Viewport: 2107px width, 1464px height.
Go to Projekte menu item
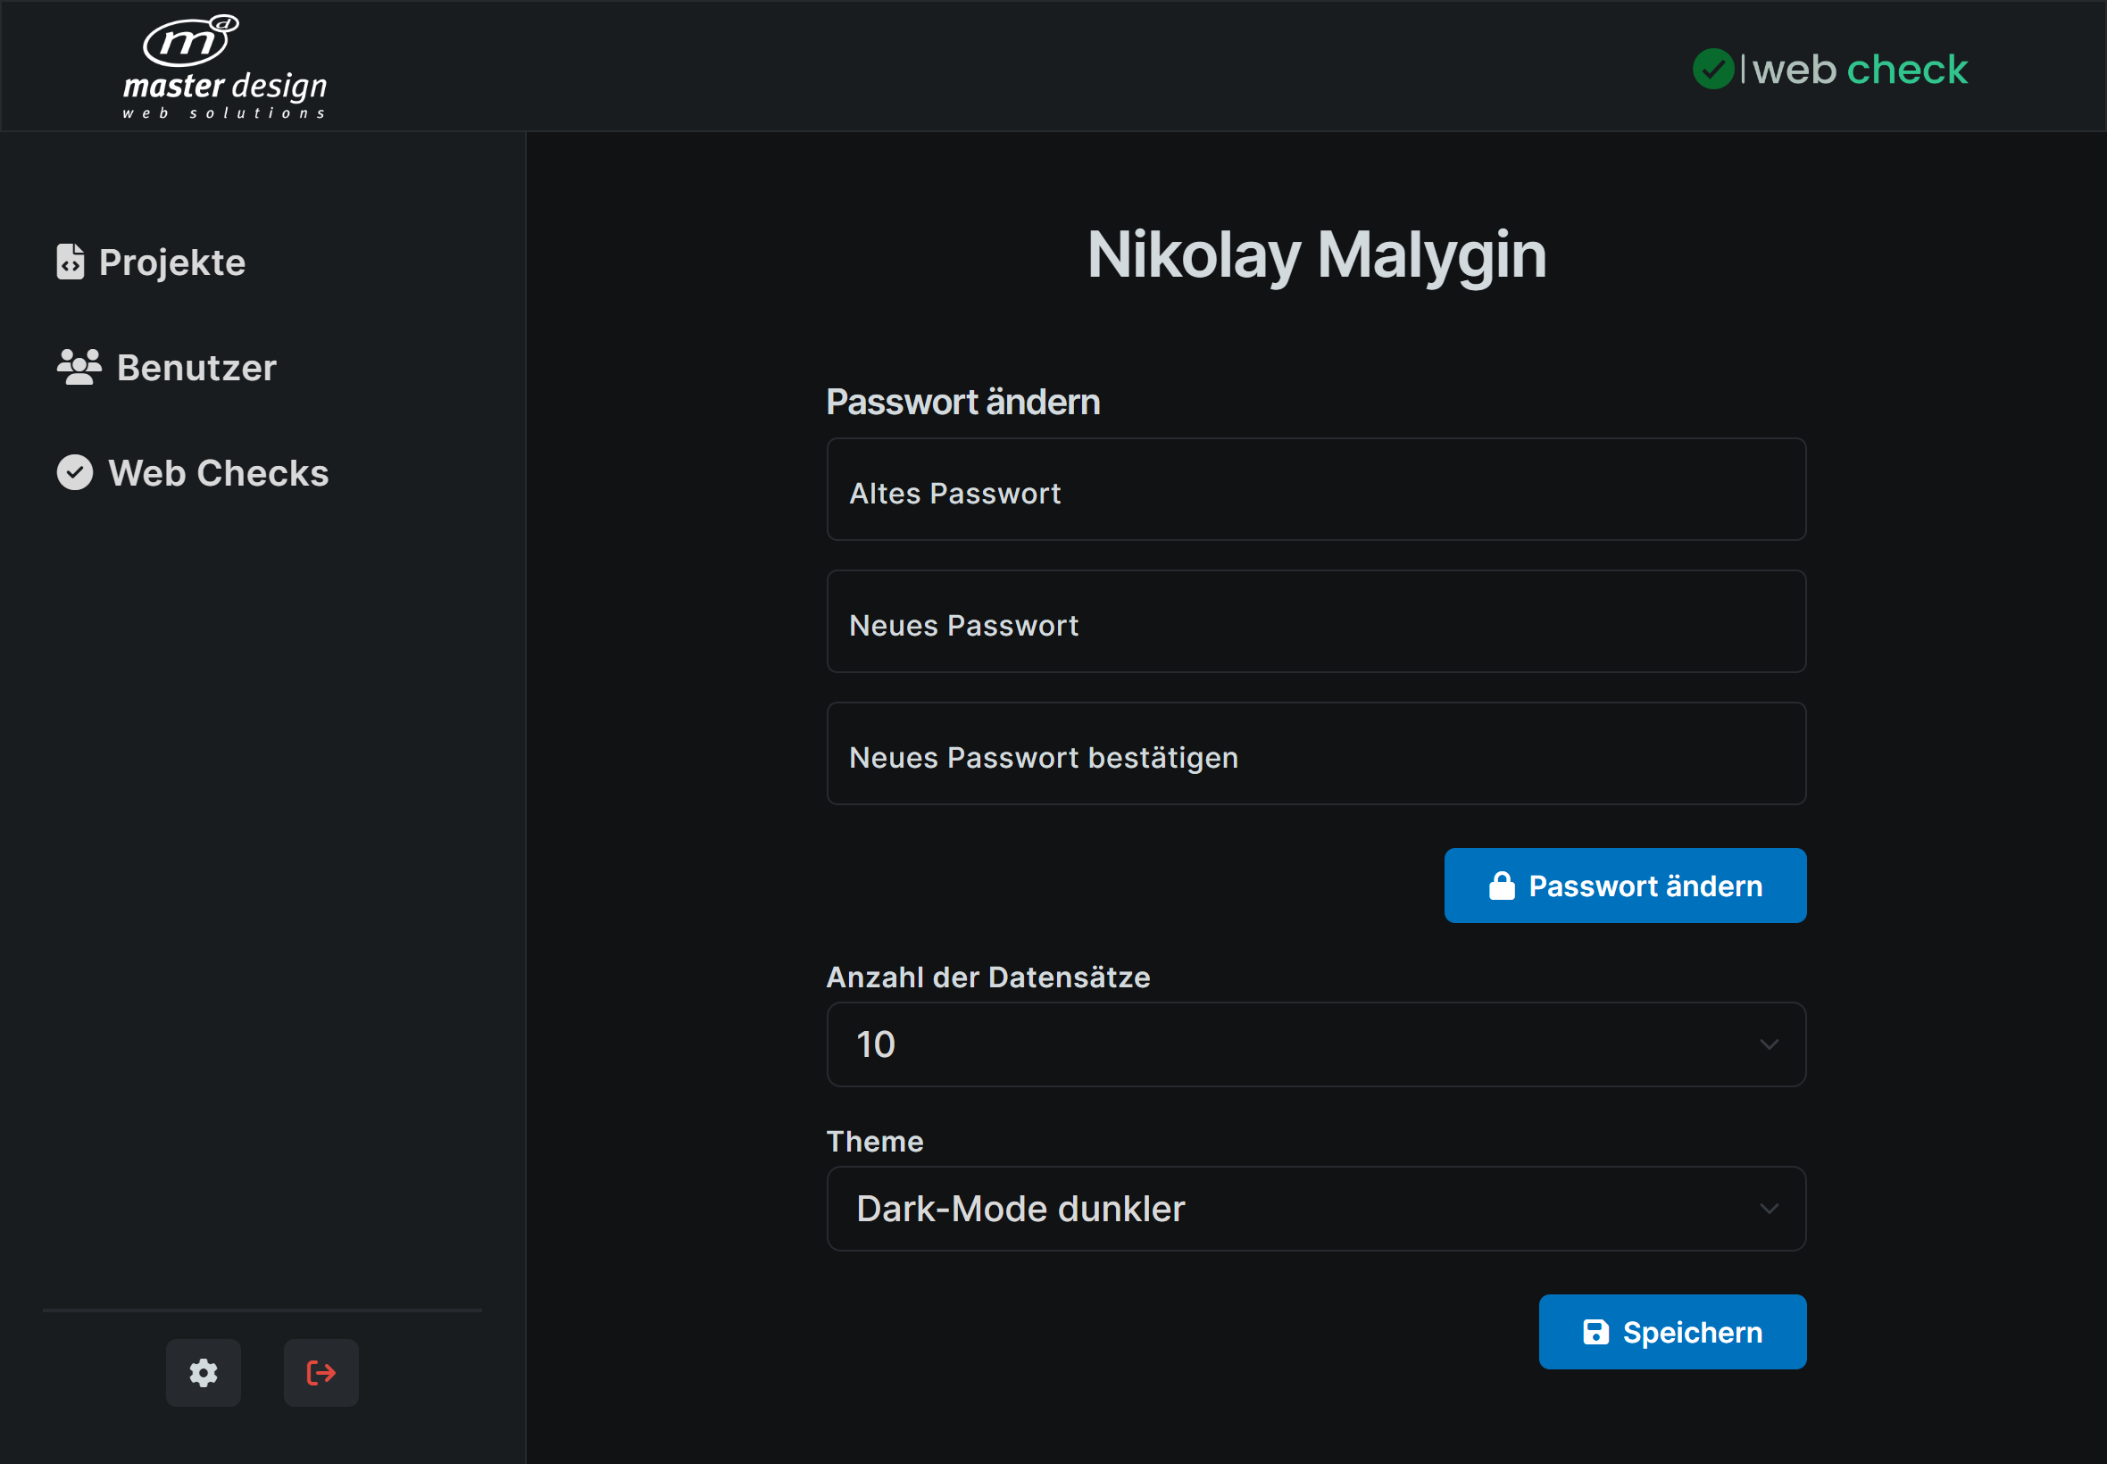171,262
